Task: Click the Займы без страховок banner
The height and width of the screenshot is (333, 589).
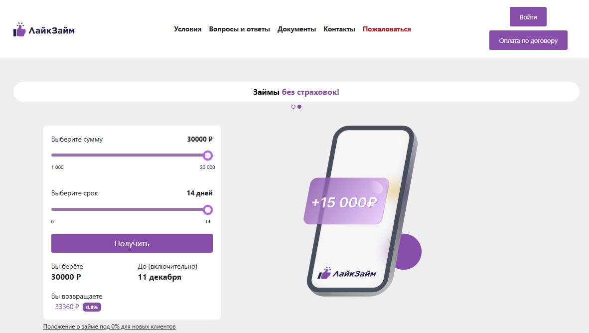Action: click(x=296, y=92)
